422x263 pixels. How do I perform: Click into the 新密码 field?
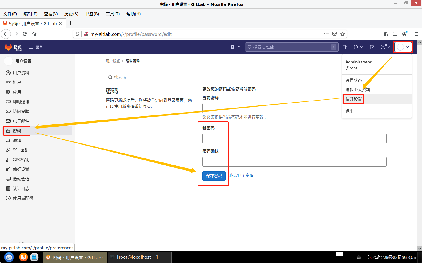click(294, 139)
